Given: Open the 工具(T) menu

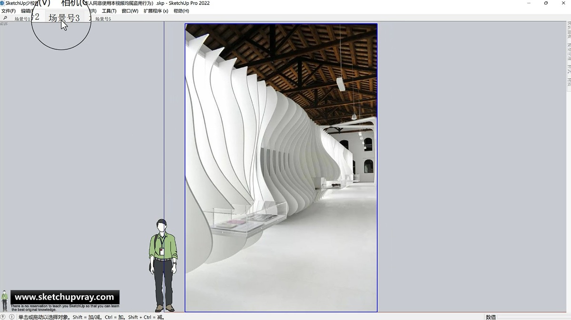Looking at the screenshot, I should tap(109, 11).
